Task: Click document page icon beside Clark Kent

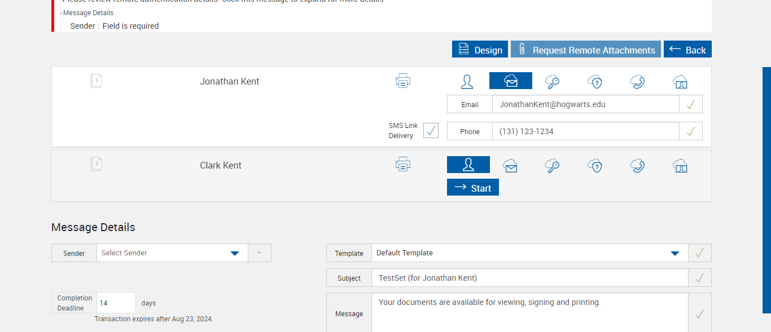Action: [97, 165]
